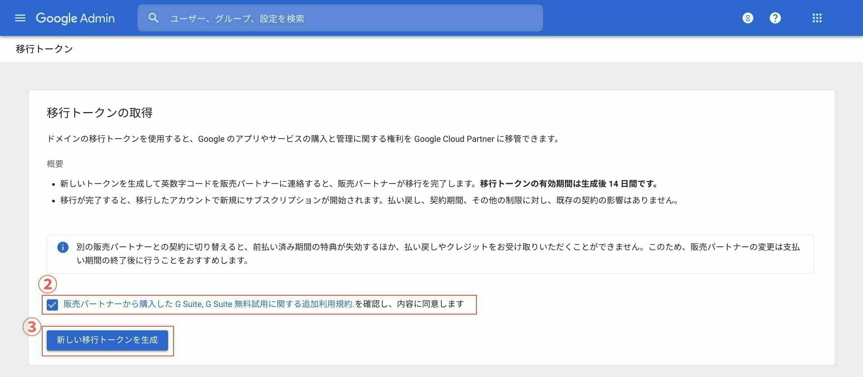The height and width of the screenshot is (377, 863).
Task: Toggle the reseller terms agreement checkbox
Action: point(52,305)
